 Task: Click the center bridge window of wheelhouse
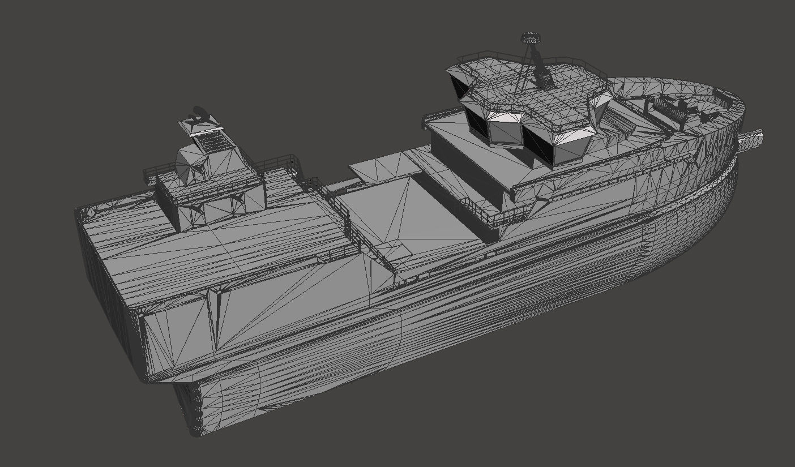pos(505,131)
